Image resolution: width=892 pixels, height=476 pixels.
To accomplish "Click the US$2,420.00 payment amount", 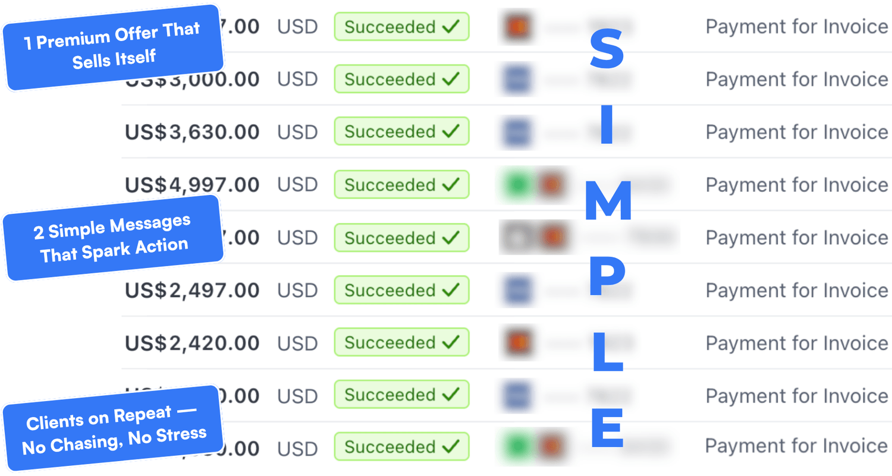I will (x=192, y=343).
